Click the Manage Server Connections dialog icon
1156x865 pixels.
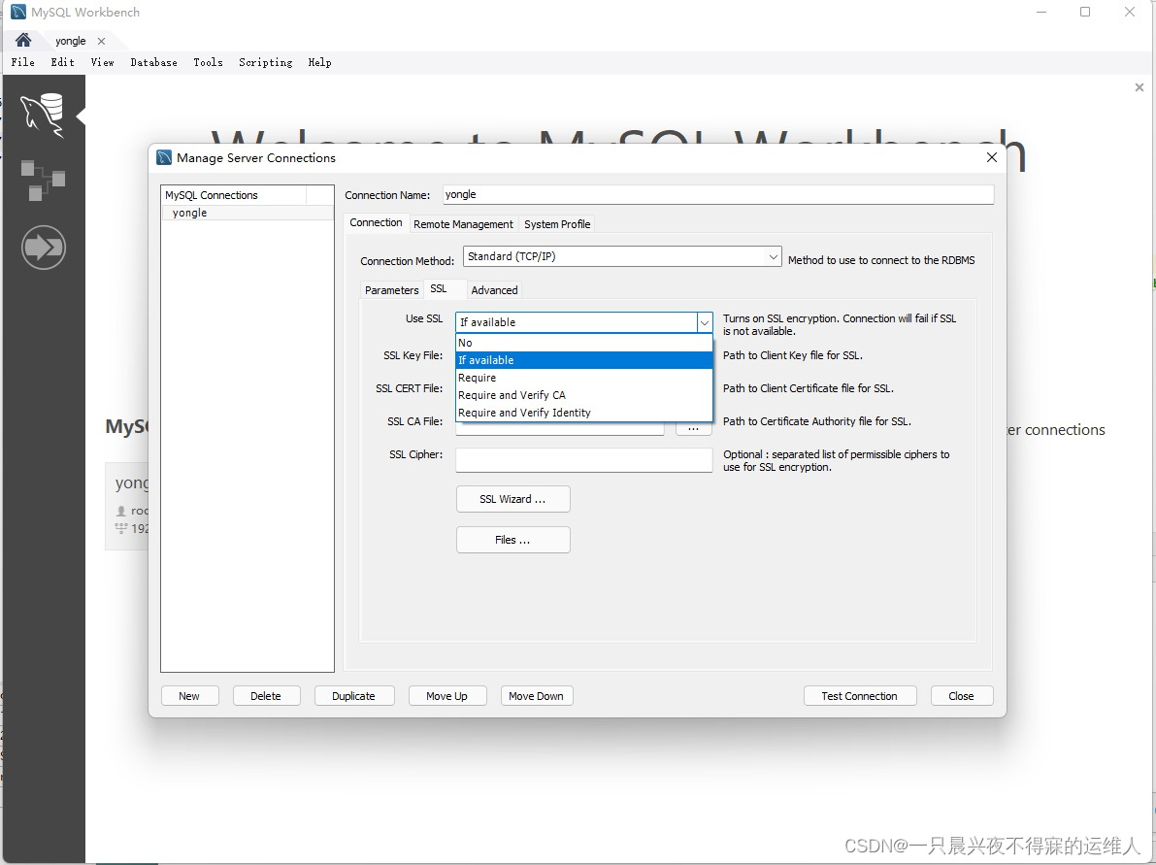(164, 157)
